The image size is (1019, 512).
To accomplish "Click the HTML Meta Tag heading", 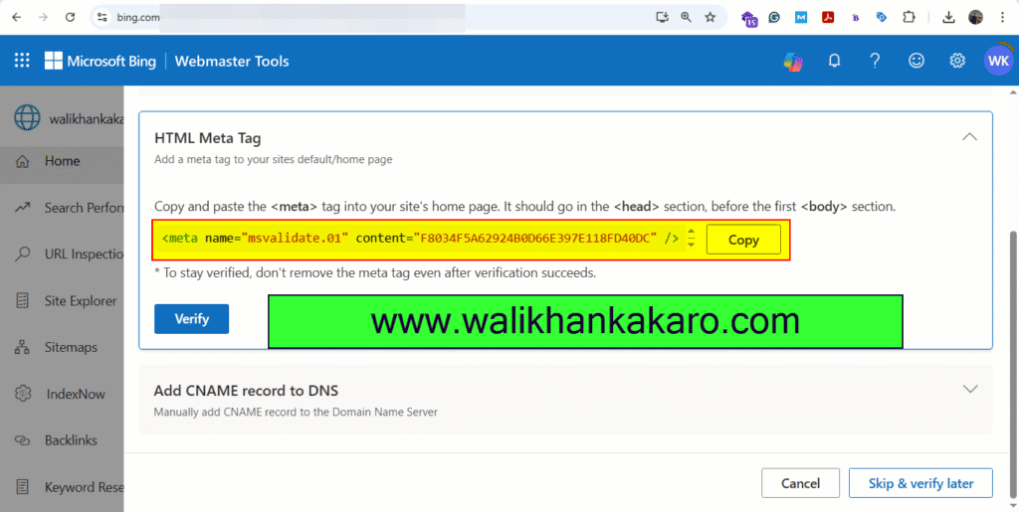I will (x=207, y=138).
